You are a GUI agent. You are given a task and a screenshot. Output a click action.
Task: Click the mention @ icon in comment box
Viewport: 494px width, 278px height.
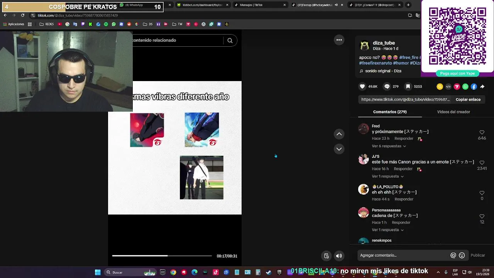[453, 255]
